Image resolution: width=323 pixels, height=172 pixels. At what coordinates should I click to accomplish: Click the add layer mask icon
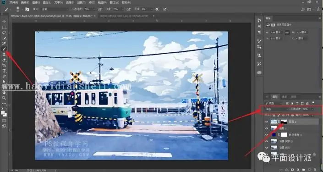[x=292, y=169]
